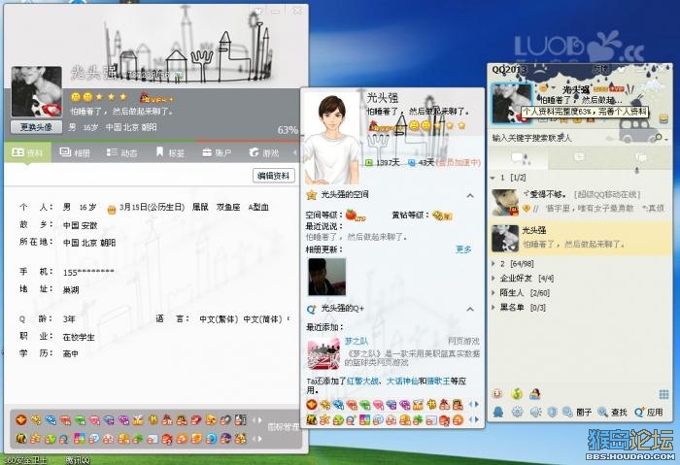Click the 黄钻等级 yellow diamond icon
This screenshot has width=680, height=465.
click(442, 215)
